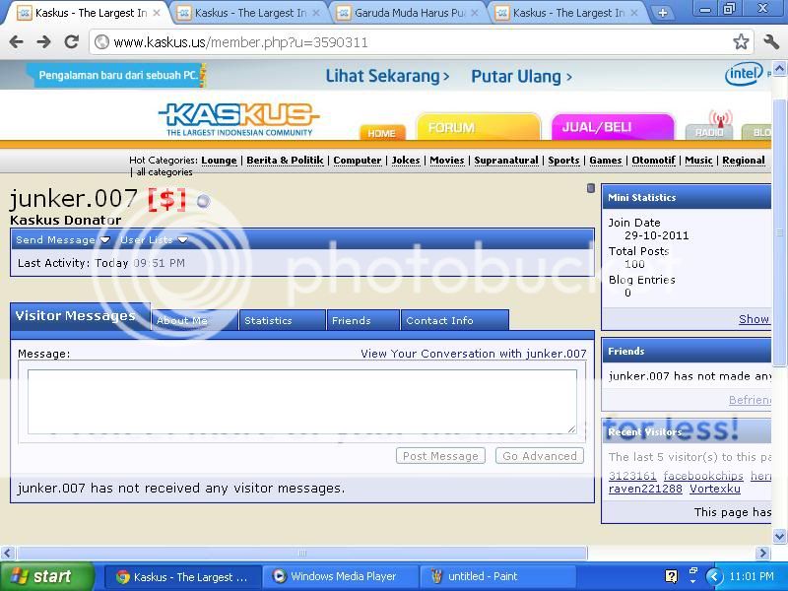Open visitor profile 3123161
Screen dimensions: 788x591
point(632,476)
